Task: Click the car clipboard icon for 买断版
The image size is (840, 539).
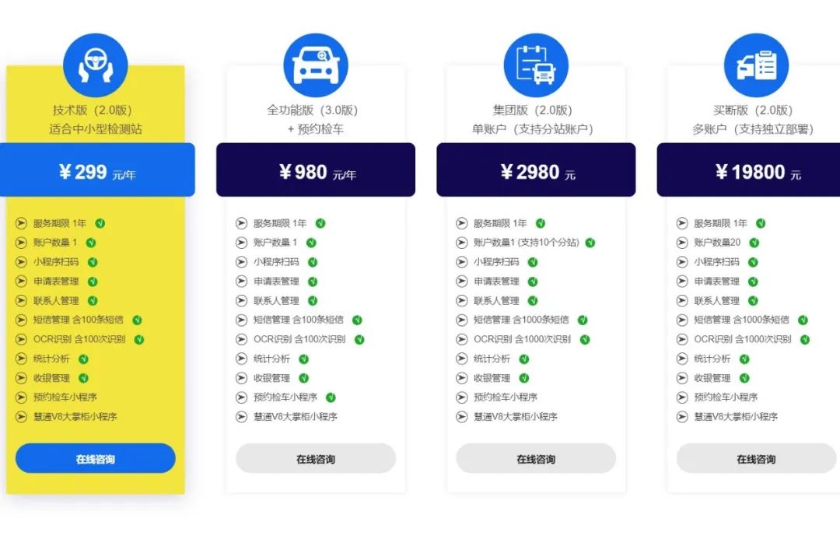Action: pos(756,65)
